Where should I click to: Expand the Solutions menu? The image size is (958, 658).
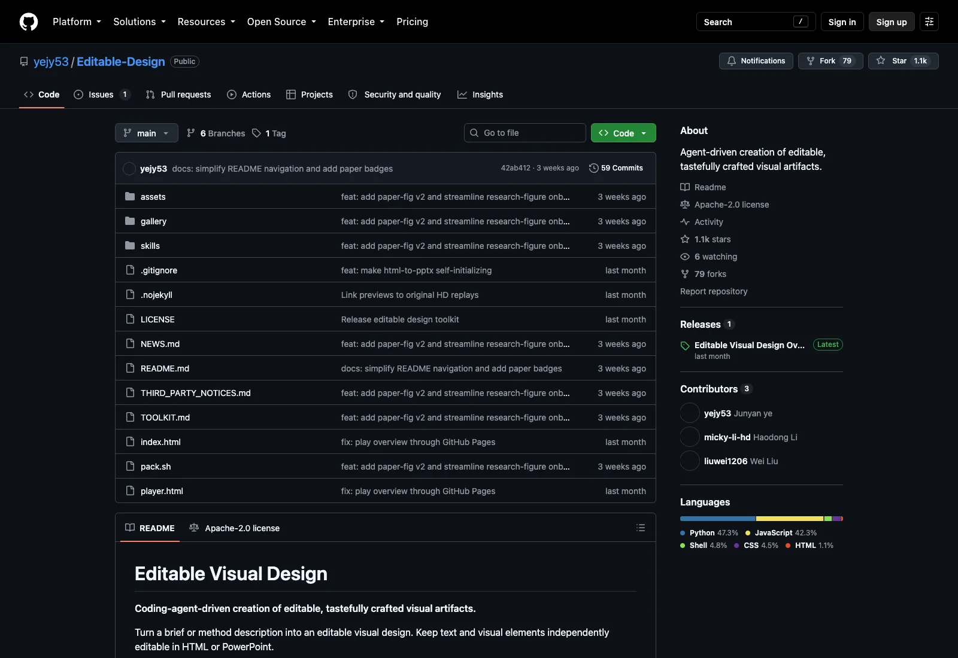(140, 22)
